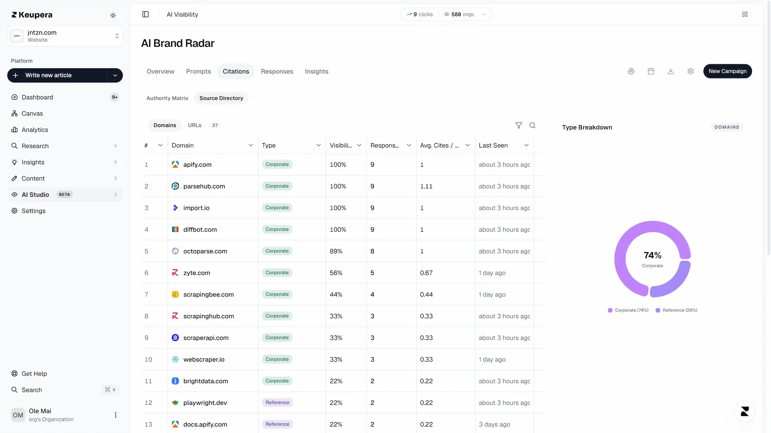Open Write new article dropdown arrow
Viewport: 771px width, 433px height.
pos(115,75)
